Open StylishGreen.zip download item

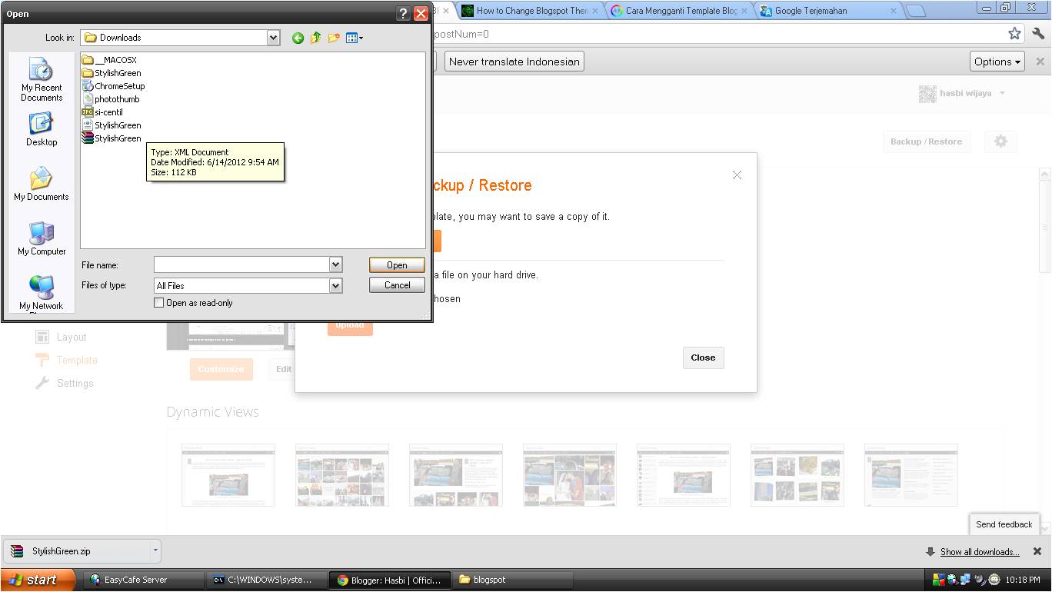point(77,551)
